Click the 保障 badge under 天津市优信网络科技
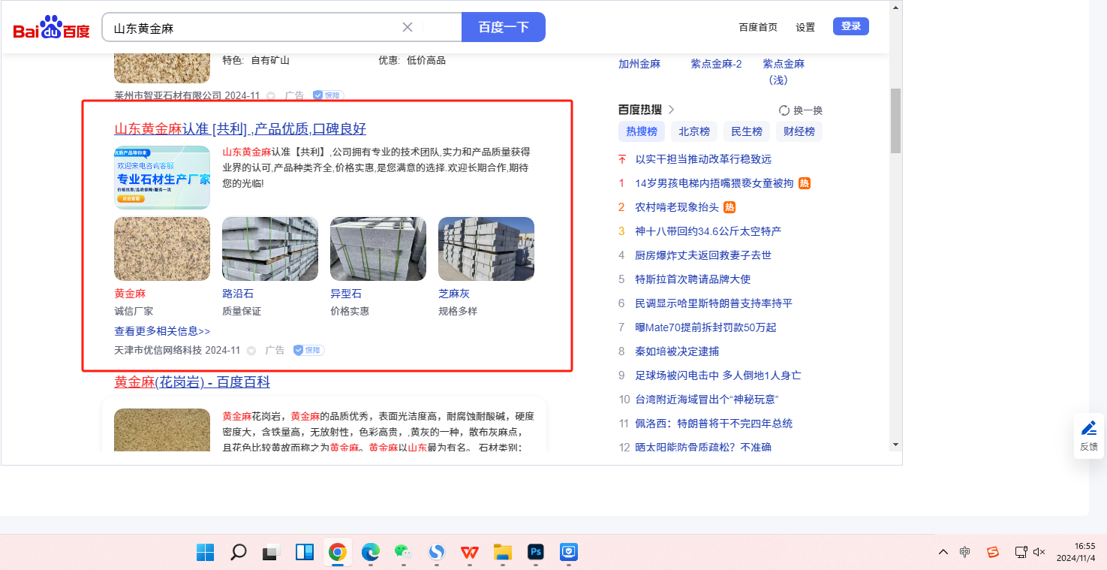Viewport: 1107px width, 570px height. [x=308, y=350]
